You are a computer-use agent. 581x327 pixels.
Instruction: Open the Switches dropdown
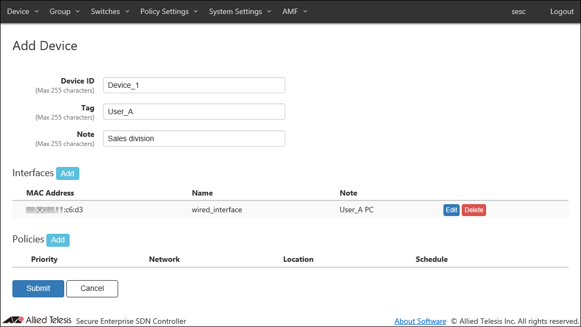coord(110,11)
